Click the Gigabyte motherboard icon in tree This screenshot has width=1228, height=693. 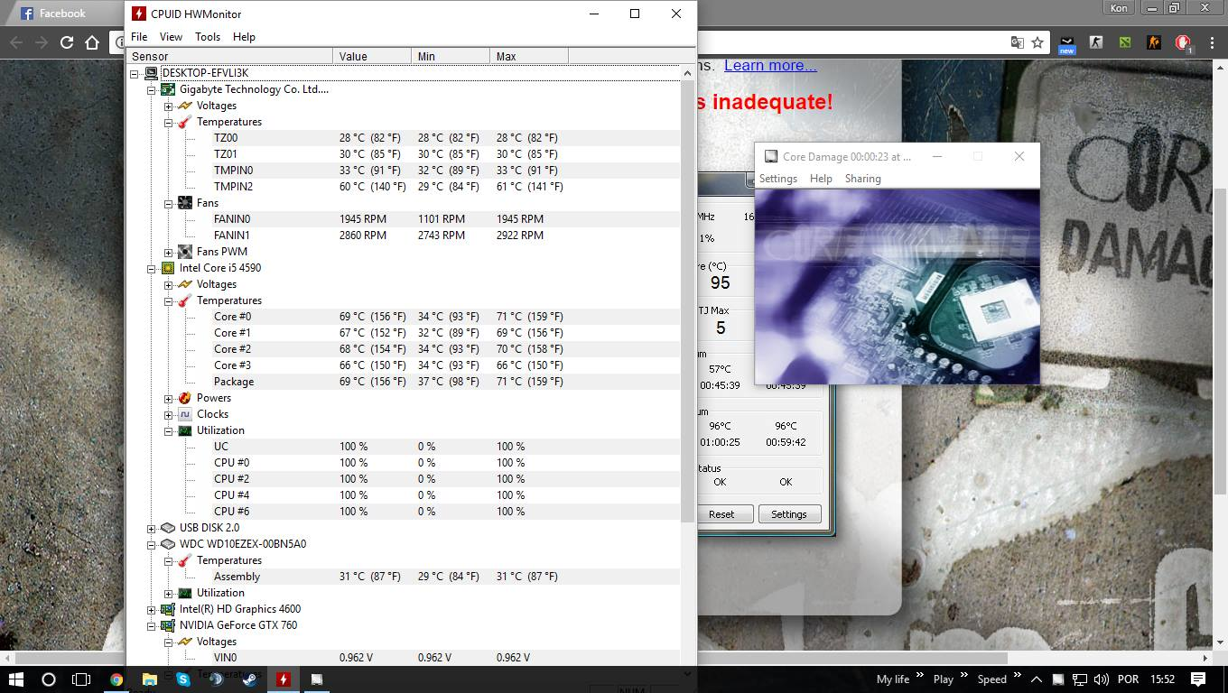(168, 89)
